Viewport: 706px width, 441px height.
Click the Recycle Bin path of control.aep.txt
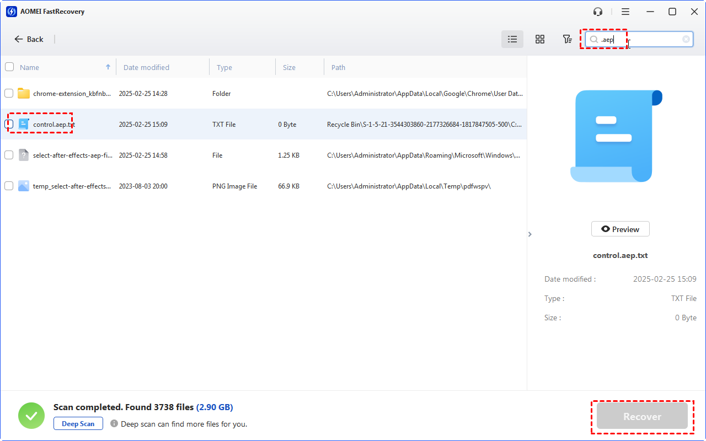(x=424, y=125)
